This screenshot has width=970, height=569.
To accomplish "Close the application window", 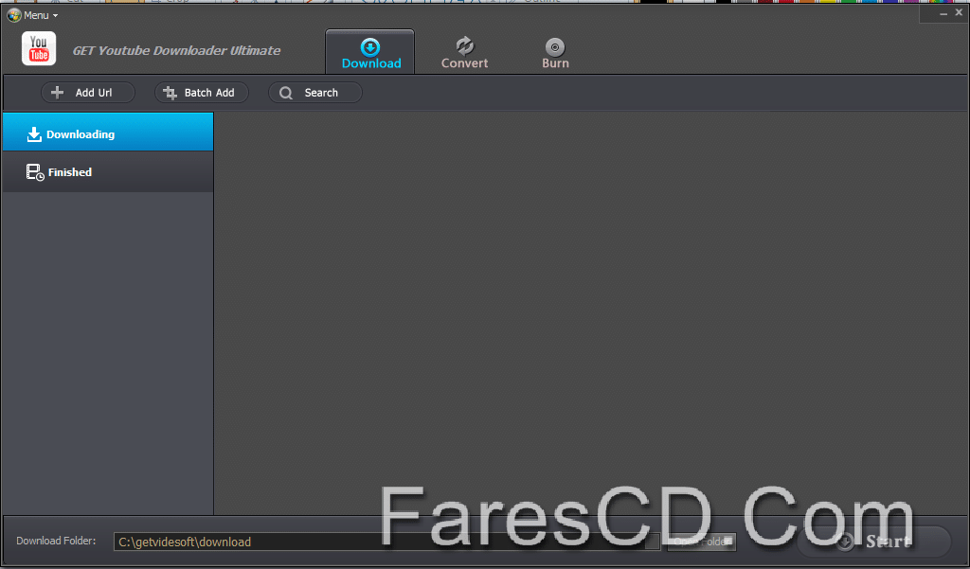I will pyautogui.click(x=959, y=12).
